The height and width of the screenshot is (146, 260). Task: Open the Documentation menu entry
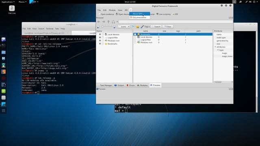click(140, 17)
